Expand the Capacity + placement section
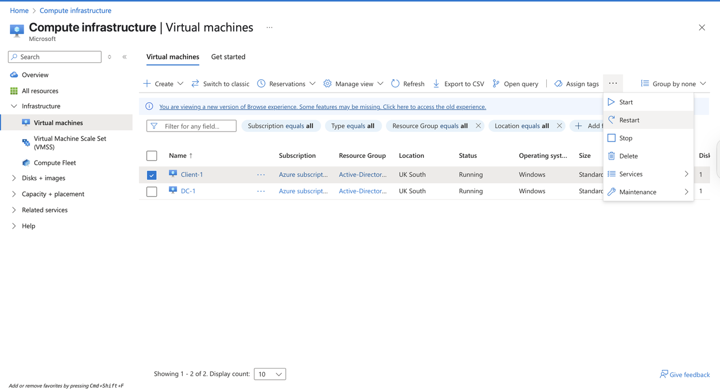 point(14,194)
